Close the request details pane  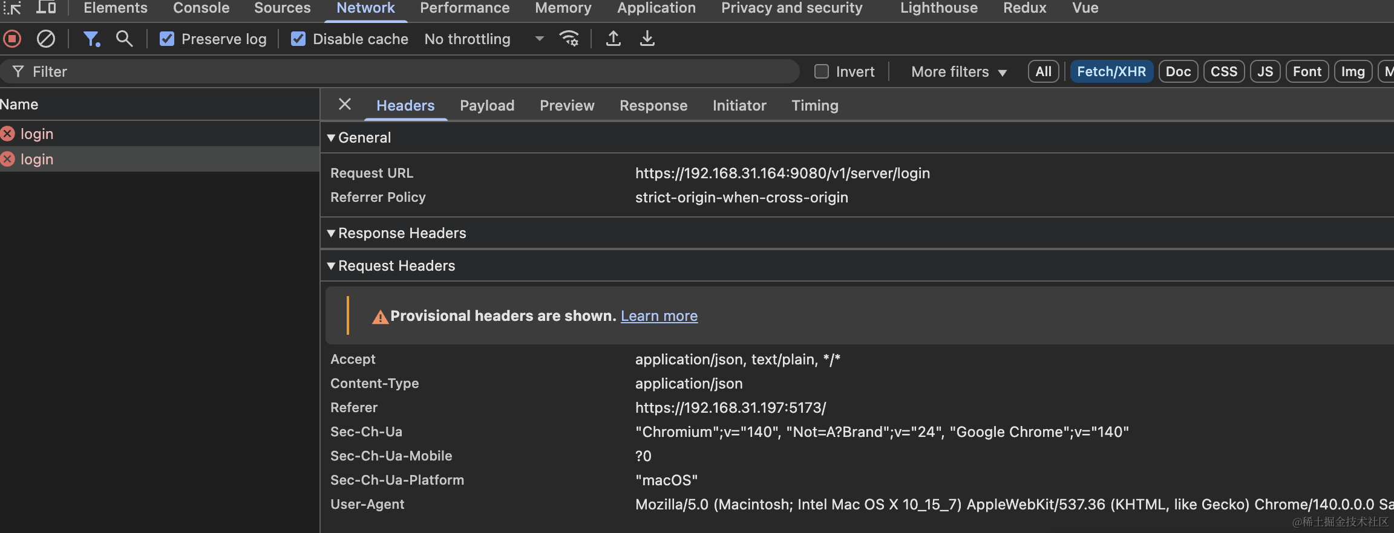pyautogui.click(x=345, y=105)
